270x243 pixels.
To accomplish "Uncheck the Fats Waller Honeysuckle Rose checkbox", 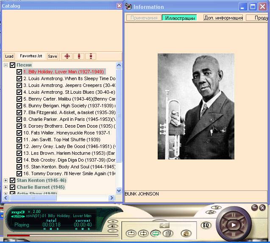I will [19, 133].
